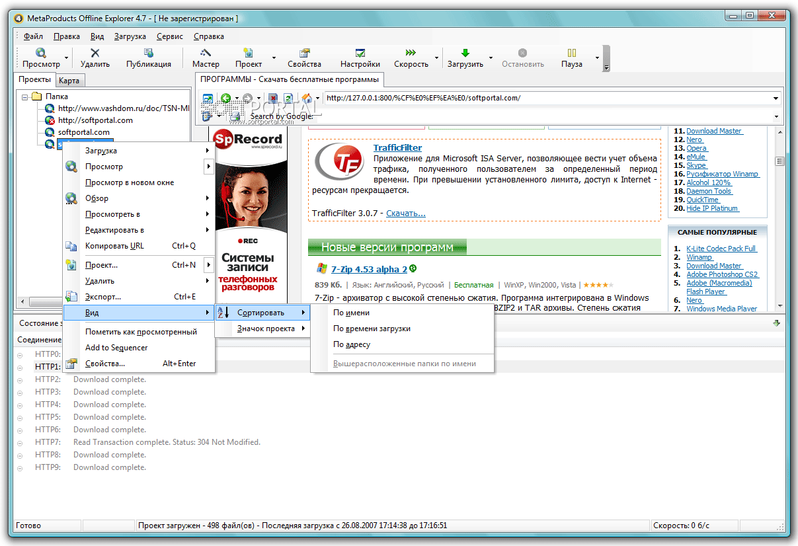Open TrafficFilter title link
The height and width of the screenshot is (546, 798).
tap(397, 147)
